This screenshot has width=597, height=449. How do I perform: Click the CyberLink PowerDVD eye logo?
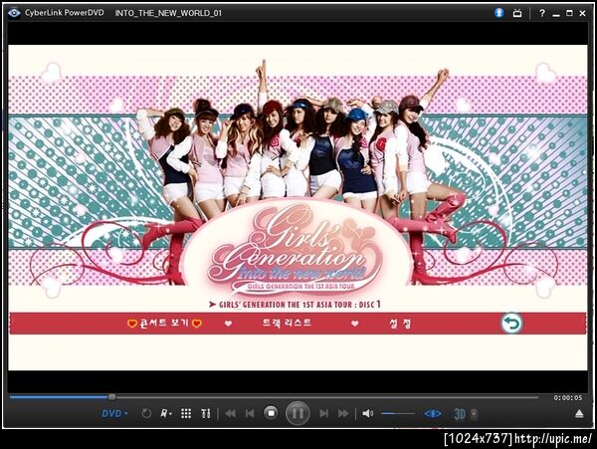point(14,13)
